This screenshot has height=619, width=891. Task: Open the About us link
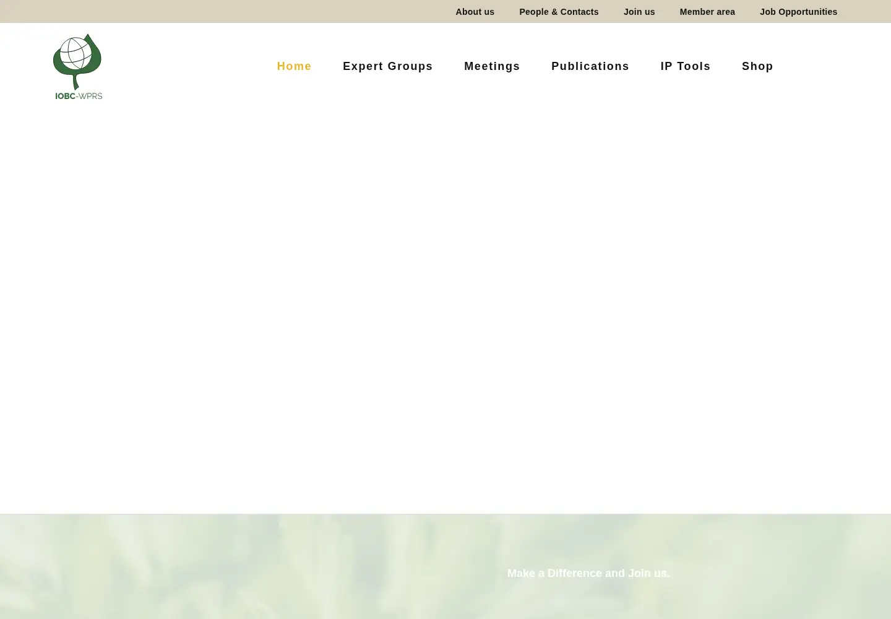[475, 12]
